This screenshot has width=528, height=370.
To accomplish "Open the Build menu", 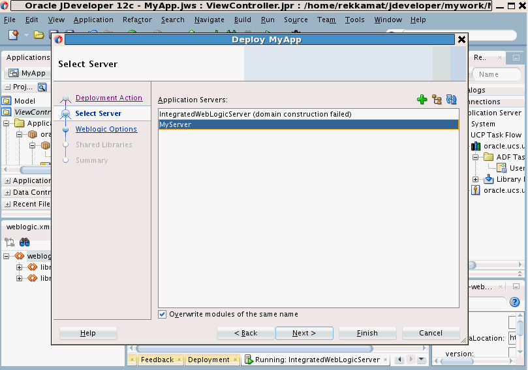I will (242, 20).
